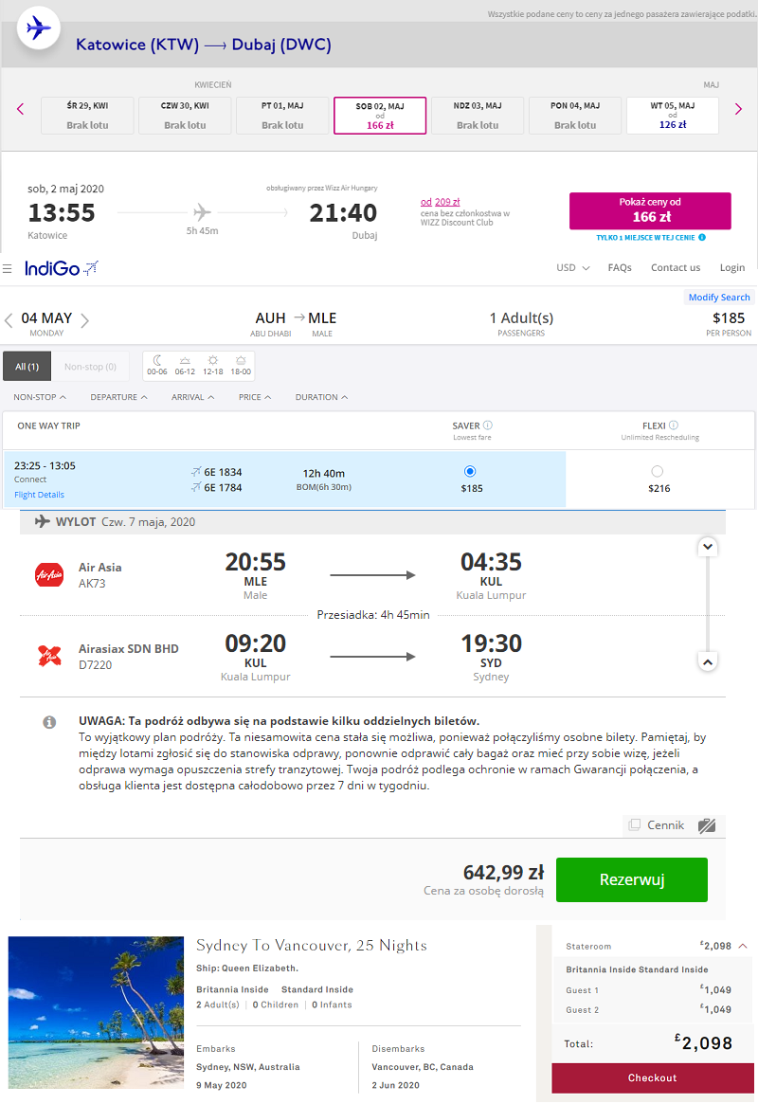
Task: Go to previous dates with left arrow
Action: (x=21, y=109)
